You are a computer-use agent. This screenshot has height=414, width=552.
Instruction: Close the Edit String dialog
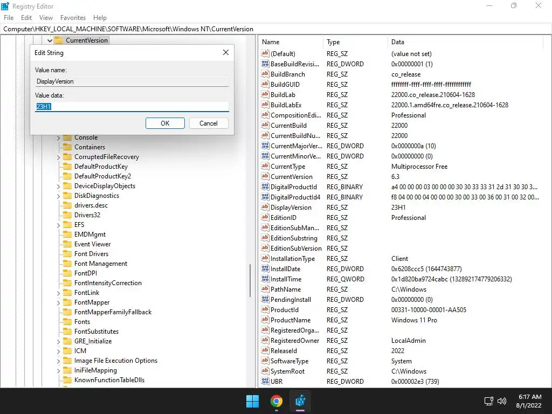click(x=226, y=52)
